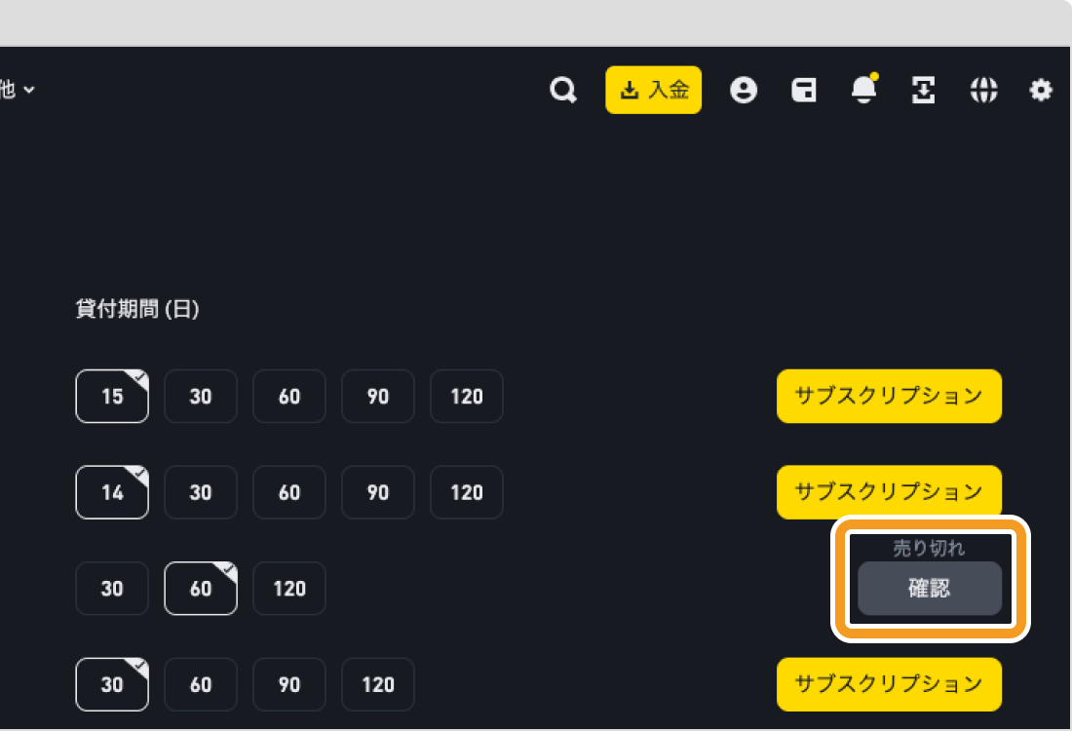The height and width of the screenshot is (731, 1072).
Task: Open settings gear icon
Action: click(1041, 91)
